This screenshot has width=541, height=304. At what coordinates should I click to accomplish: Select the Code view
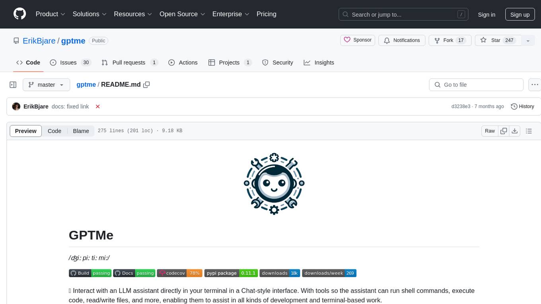point(54,131)
